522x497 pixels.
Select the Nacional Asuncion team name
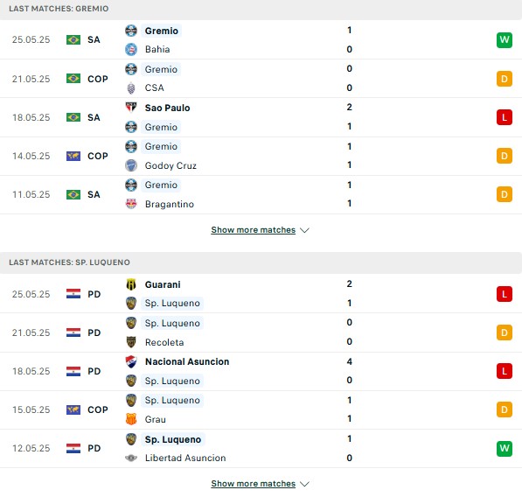(187, 361)
